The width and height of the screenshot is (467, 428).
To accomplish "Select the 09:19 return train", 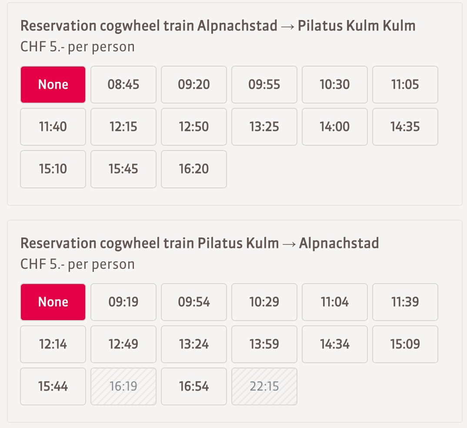I will tap(123, 302).
